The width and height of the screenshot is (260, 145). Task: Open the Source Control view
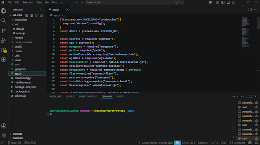point(3,30)
